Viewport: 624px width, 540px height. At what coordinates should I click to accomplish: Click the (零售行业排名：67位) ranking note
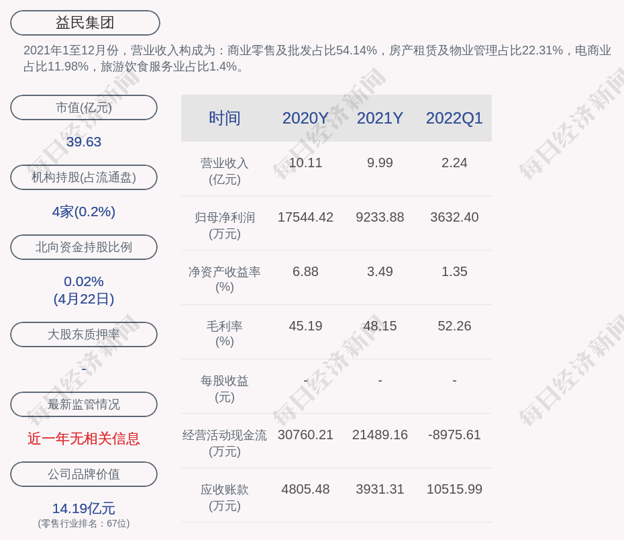coord(84,523)
